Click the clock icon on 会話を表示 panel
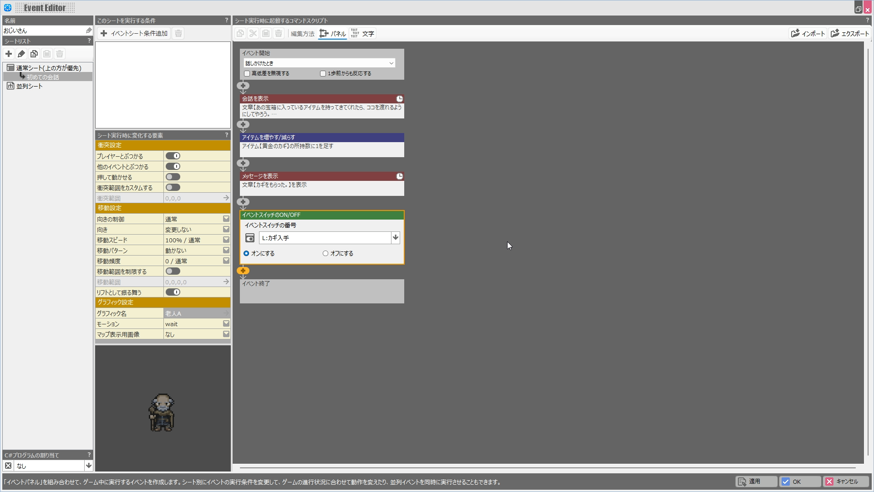The height and width of the screenshot is (492, 874). (x=400, y=99)
